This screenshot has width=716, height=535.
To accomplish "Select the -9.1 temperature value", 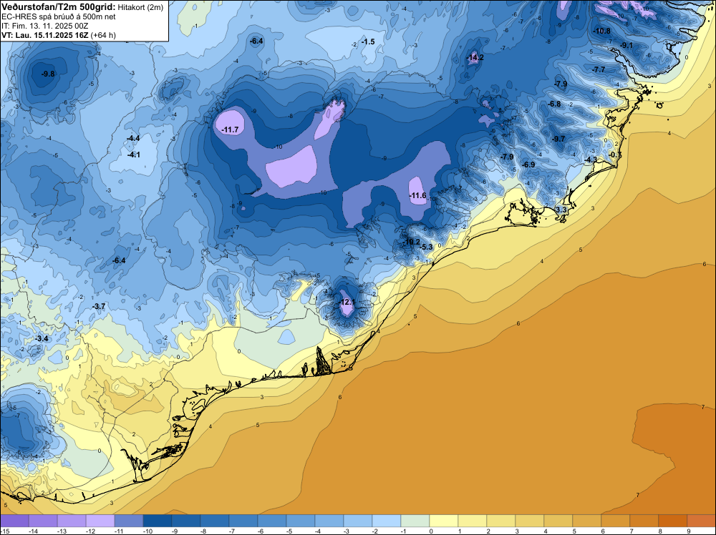I will pos(626,45).
